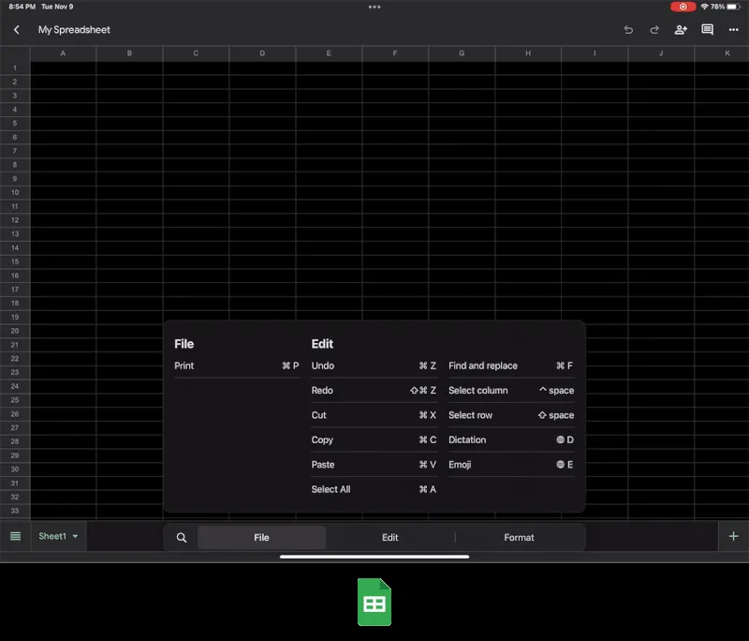The width and height of the screenshot is (749, 641).
Task: Expand the Sheet1 tab dropdown arrow
Action: [x=75, y=537]
